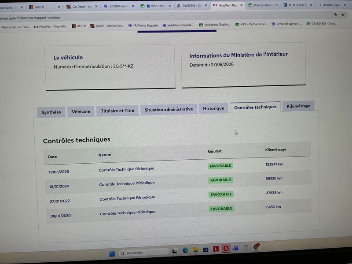Switch to the VVV > Dem browser tab
Screen dimensions: 352x264
click(156, 6)
